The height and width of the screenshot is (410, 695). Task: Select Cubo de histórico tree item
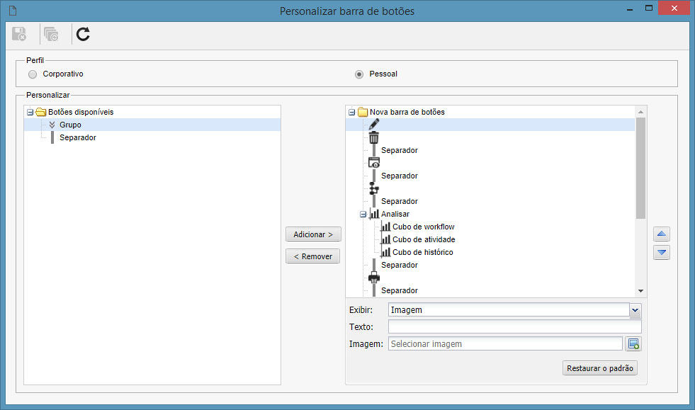click(423, 252)
